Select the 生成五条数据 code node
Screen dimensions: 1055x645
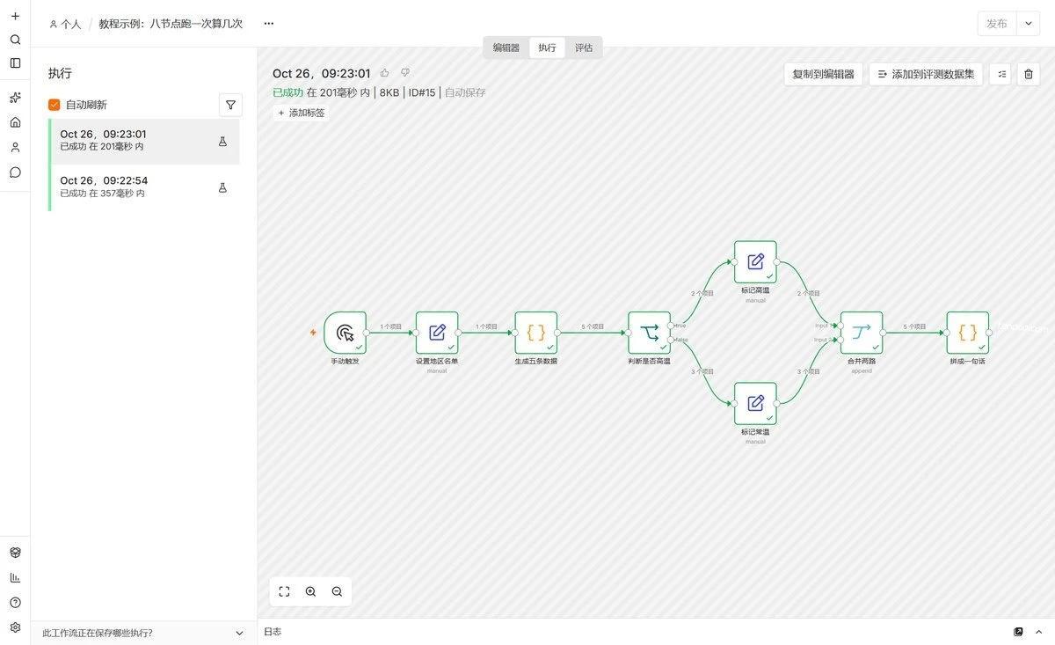point(536,333)
